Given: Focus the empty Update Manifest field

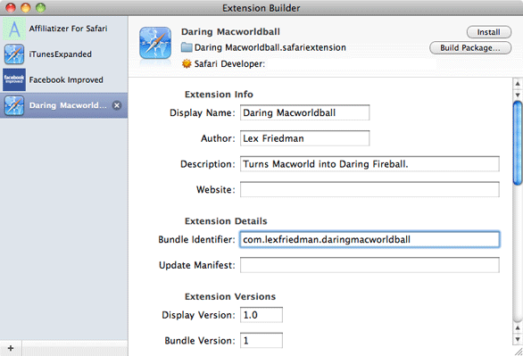Looking at the screenshot, I should coord(369,265).
